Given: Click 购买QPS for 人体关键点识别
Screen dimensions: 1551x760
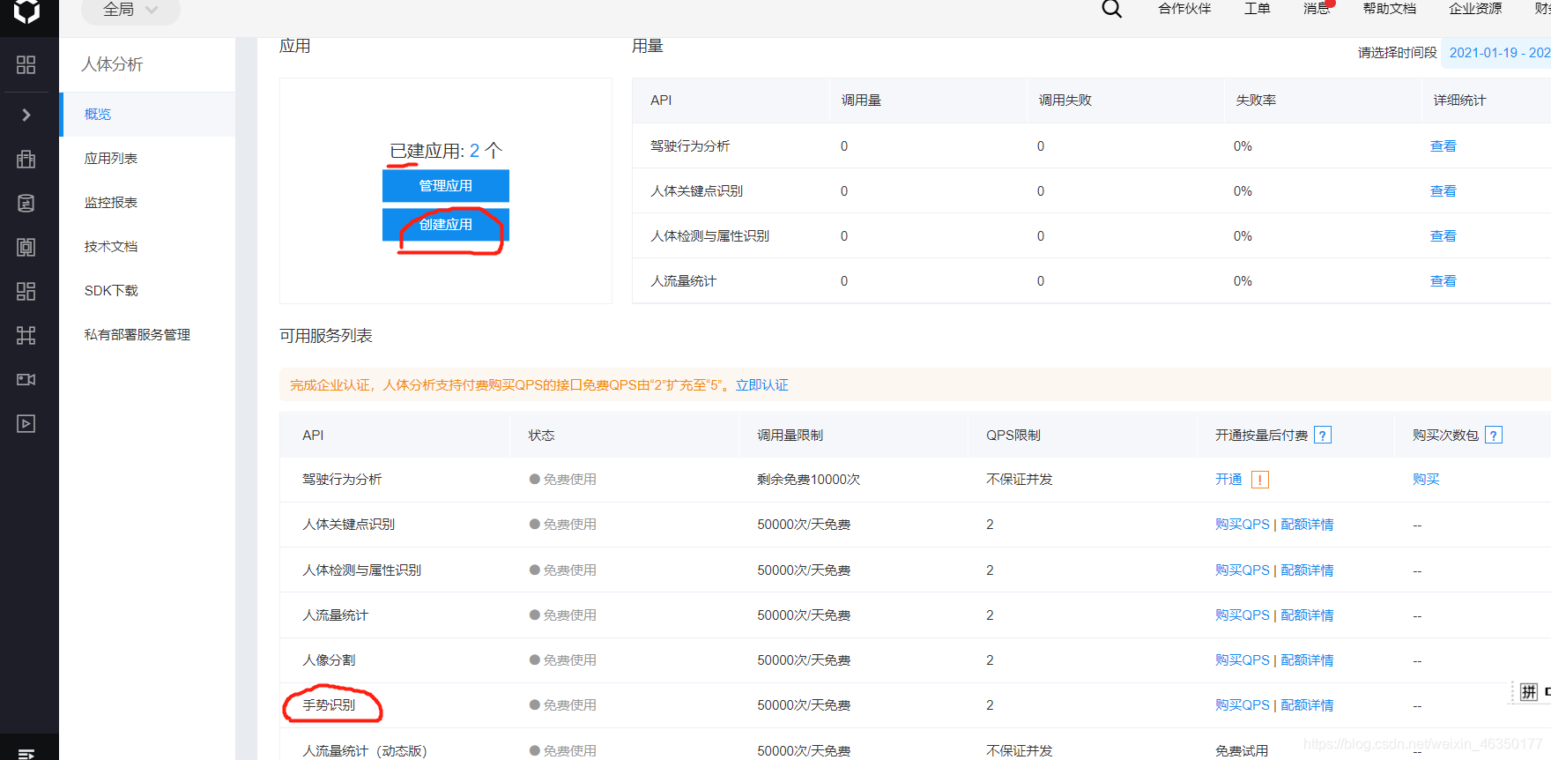Looking at the screenshot, I should (1243, 525).
